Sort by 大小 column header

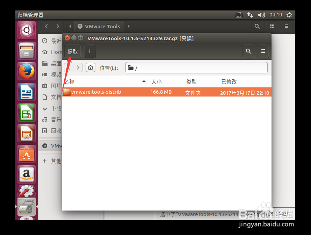click(x=166, y=81)
